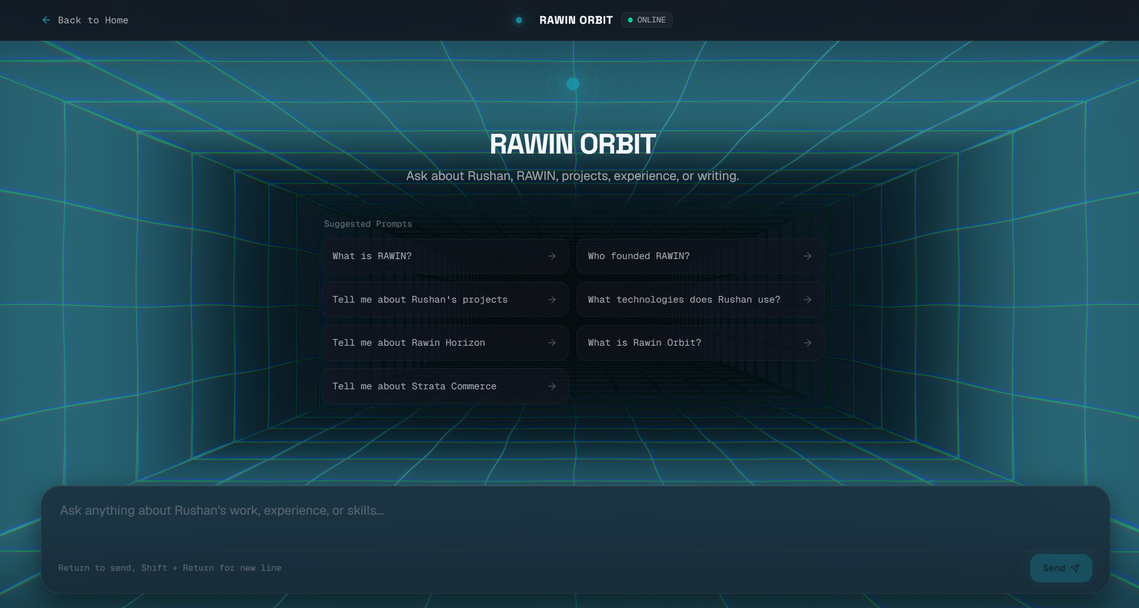
Task: Click the arrow on 'Who founded RAWIN?' card
Action: coord(807,256)
